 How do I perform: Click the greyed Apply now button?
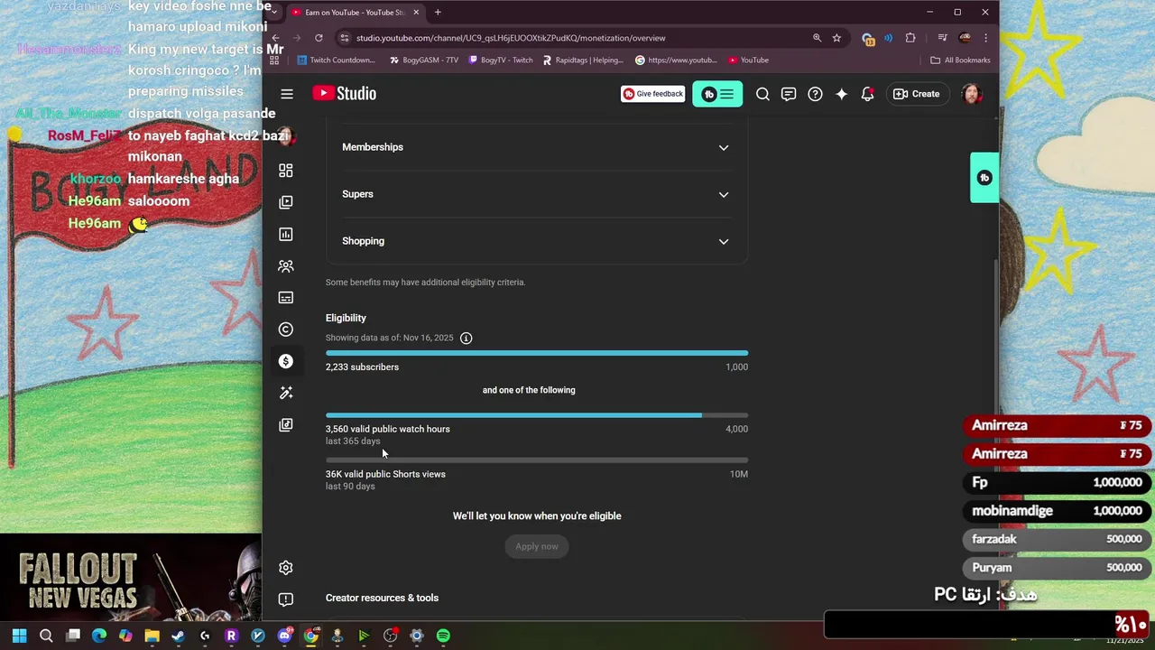(537, 546)
